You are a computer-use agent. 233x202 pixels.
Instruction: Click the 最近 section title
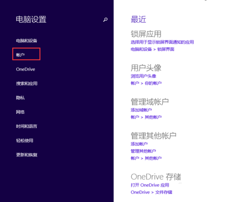point(138,20)
